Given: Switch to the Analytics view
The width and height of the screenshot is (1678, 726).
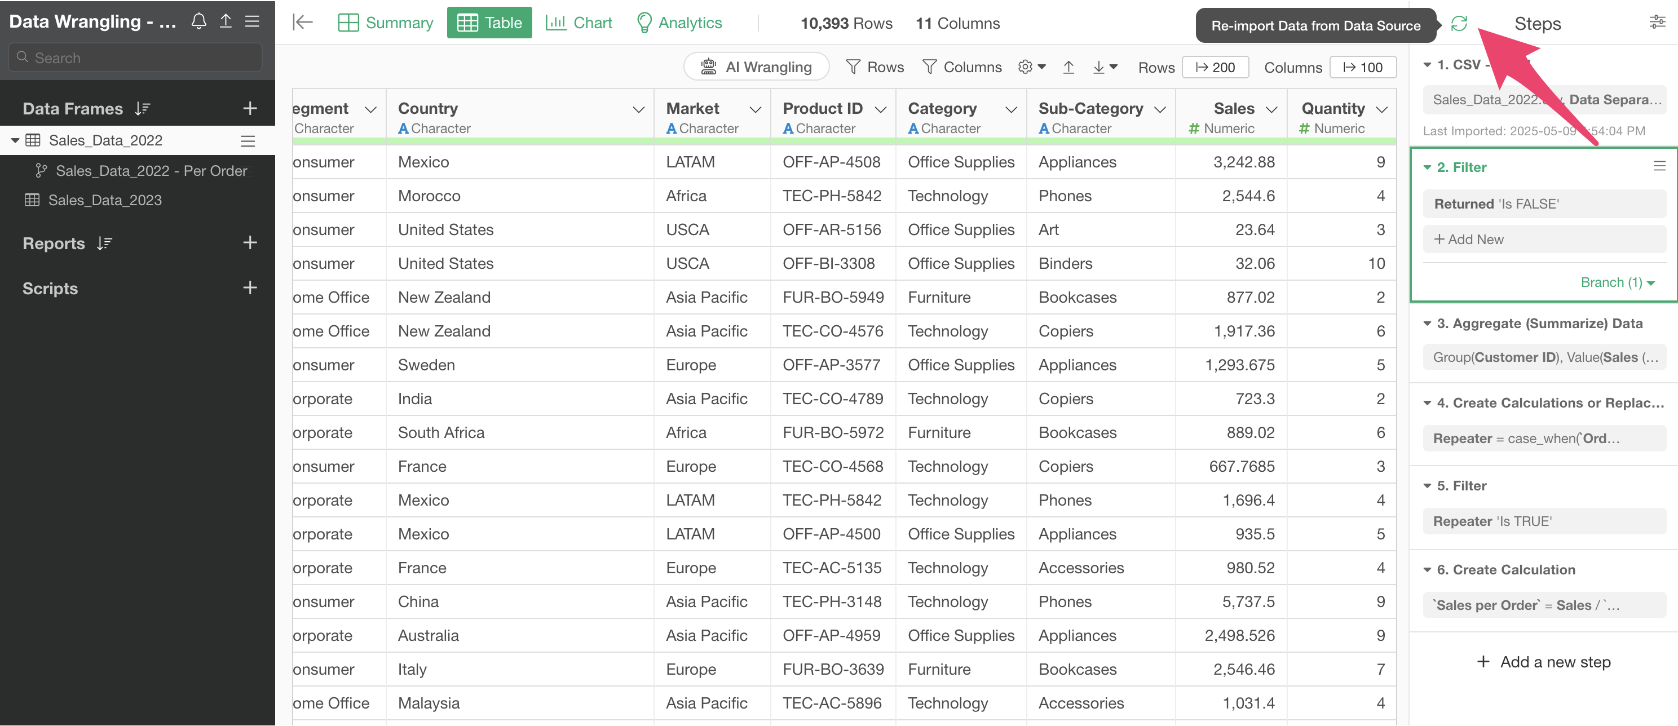Looking at the screenshot, I should [x=679, y=23].
